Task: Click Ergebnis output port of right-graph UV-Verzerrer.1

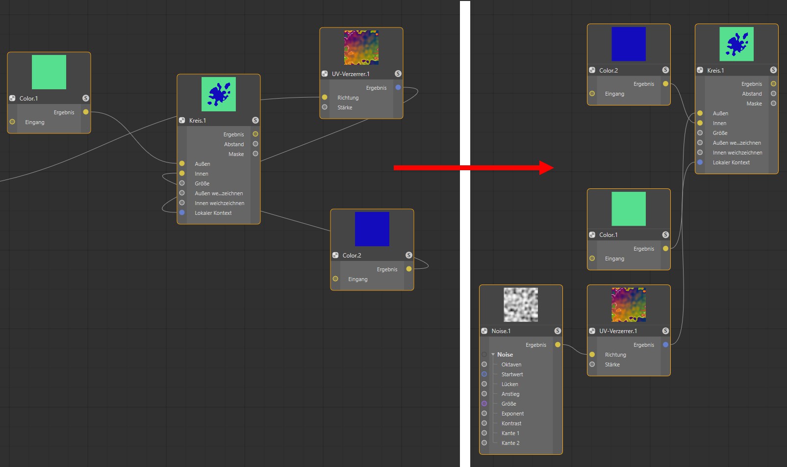Action: 665,345
